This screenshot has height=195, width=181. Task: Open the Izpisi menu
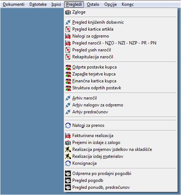56,4
